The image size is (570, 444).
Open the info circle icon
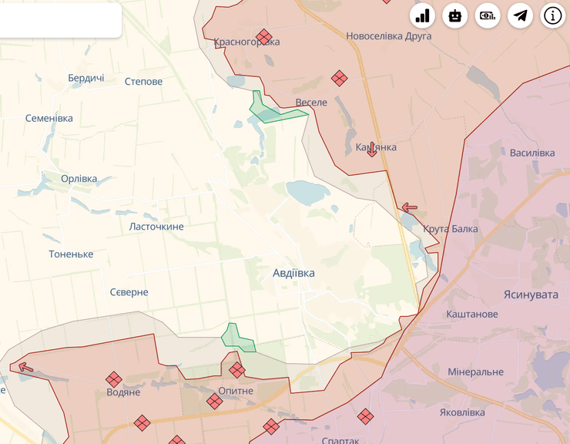(554, 15)
